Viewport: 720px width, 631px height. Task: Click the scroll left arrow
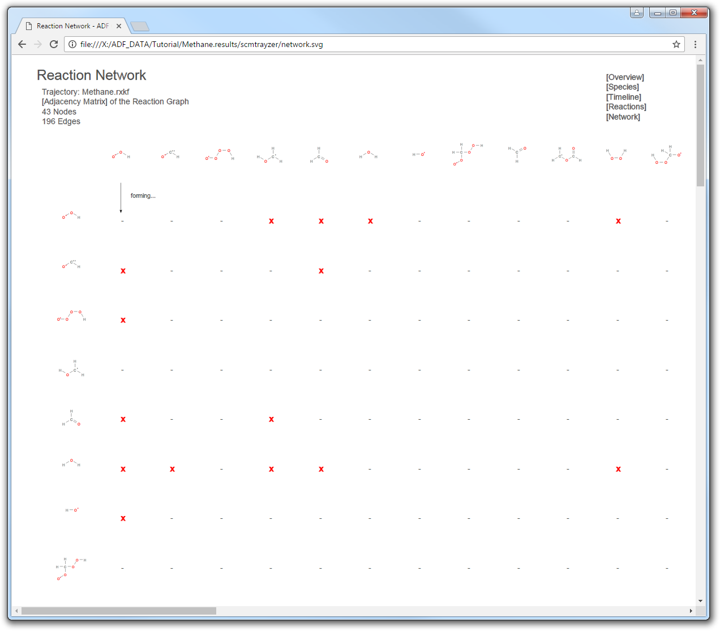[16, 611]
